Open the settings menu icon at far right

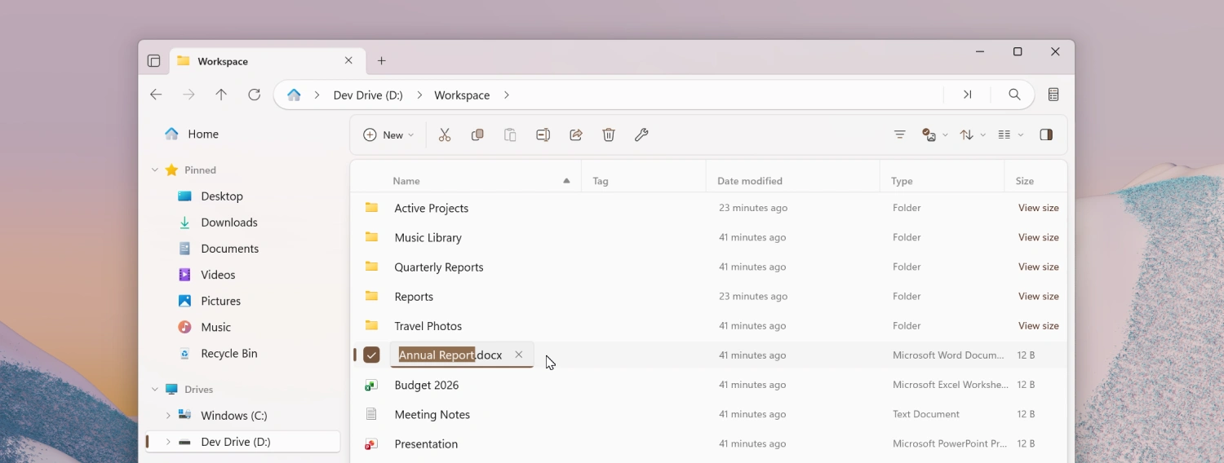point(1053,95)
